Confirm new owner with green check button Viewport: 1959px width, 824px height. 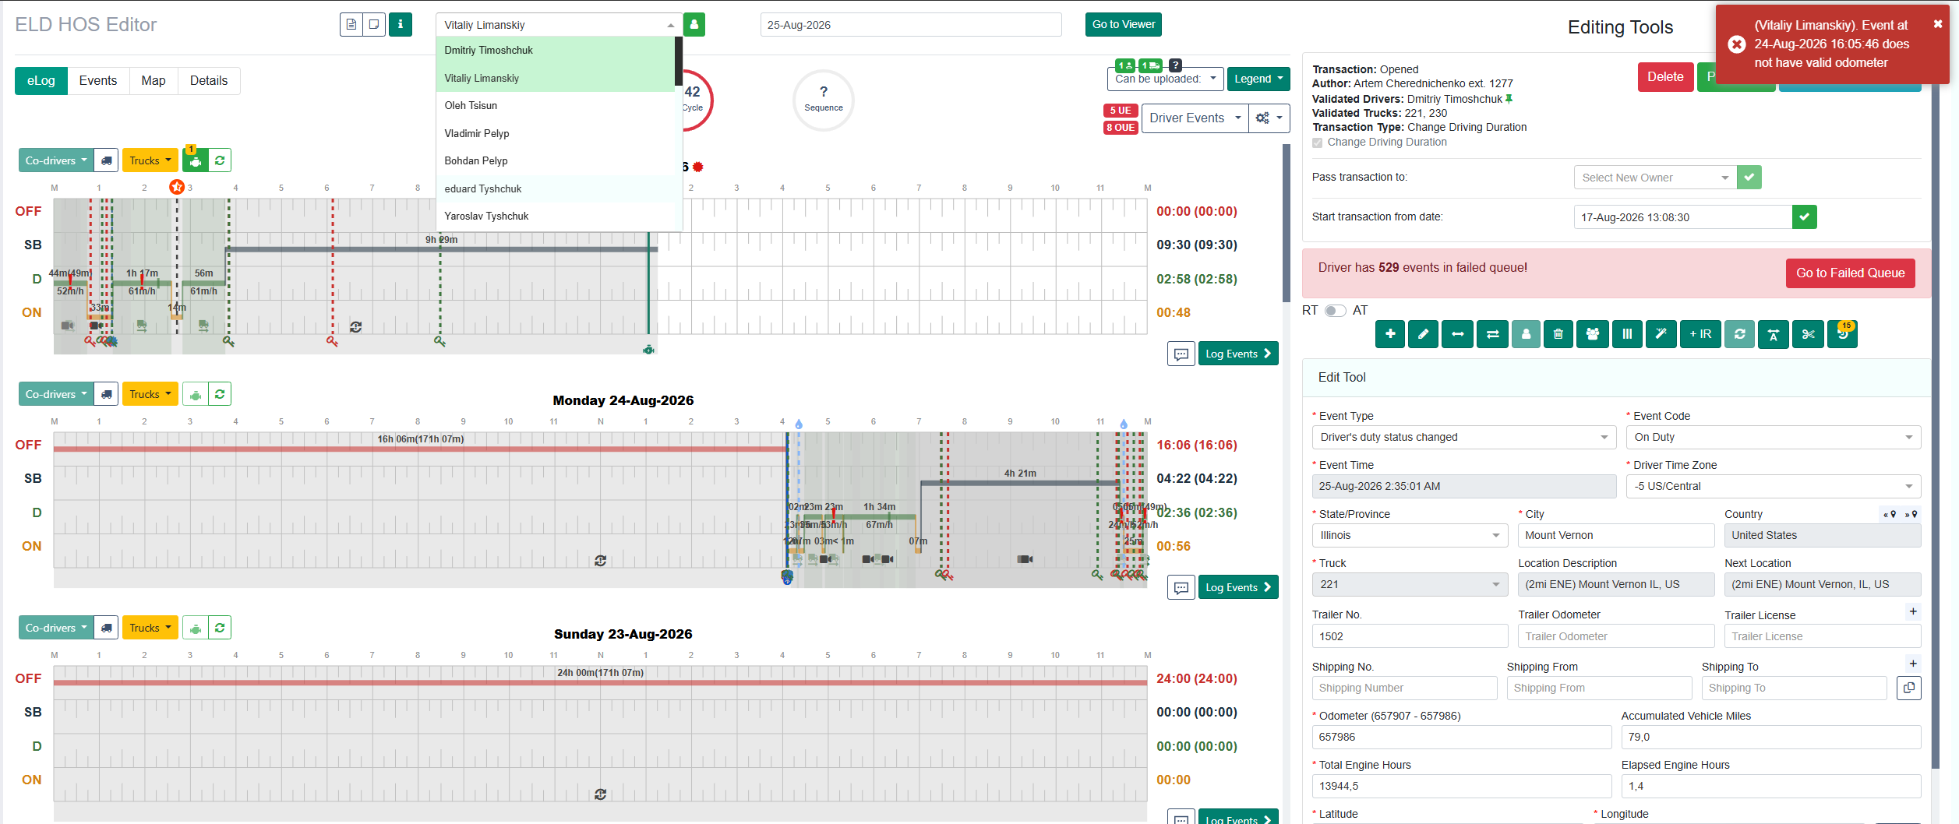[1749, 178]
